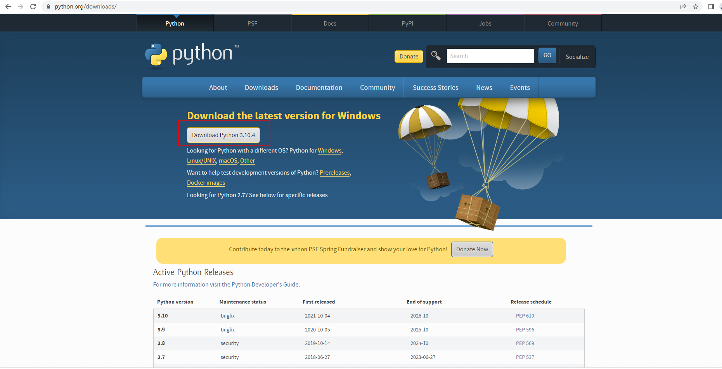Open the browser side panel icon
The height and width of the screenshot is (369, 722).
(710, 7)
